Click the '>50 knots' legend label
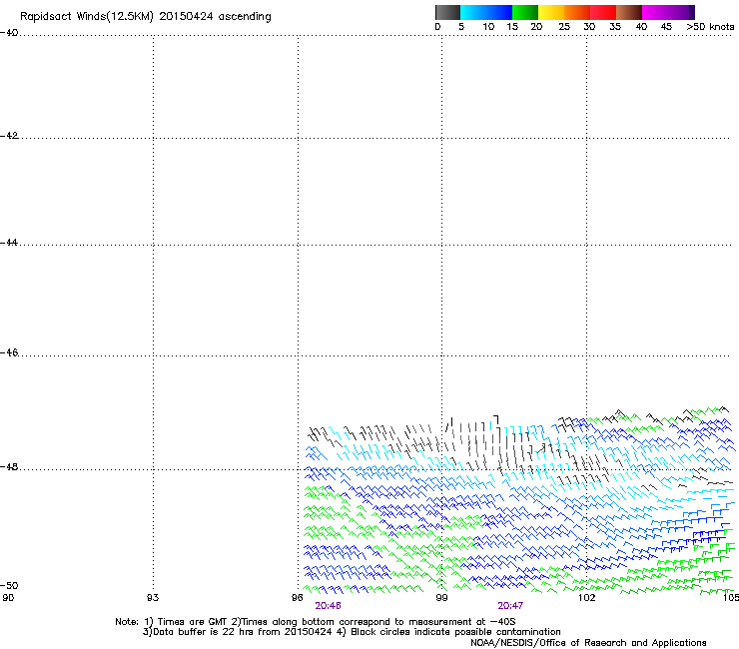739x649 pixels. tap(710, 26)
